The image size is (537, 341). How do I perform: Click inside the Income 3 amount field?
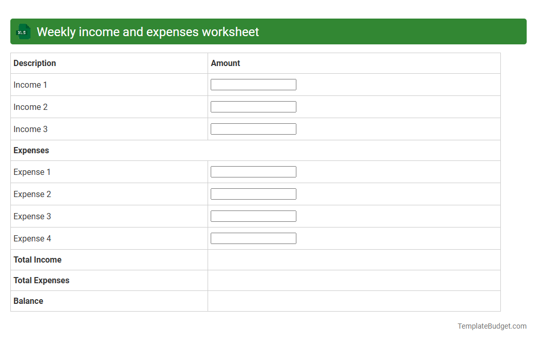253,128
